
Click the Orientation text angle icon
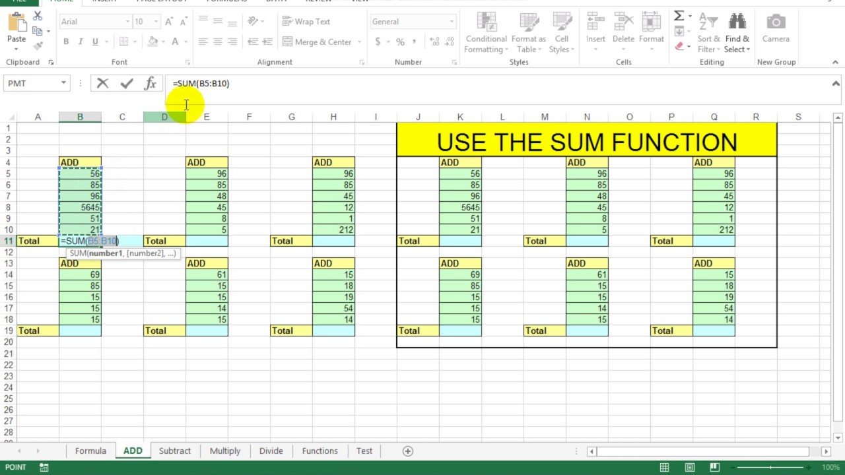click(x=253, y=22)
